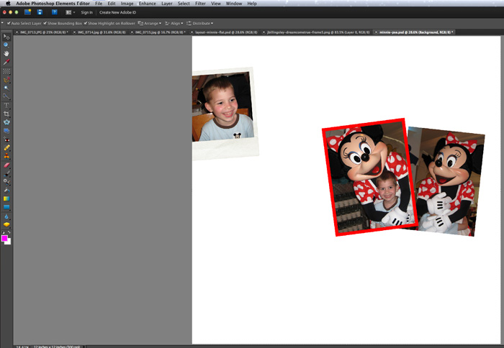This screenshot has height=348, width=504.
Task: Open the View menu
Action: [216, 3]
